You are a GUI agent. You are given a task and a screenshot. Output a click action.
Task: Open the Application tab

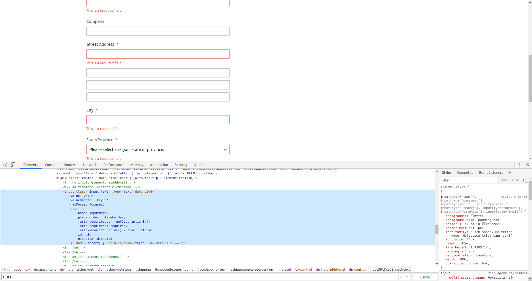tap(159, 165)
